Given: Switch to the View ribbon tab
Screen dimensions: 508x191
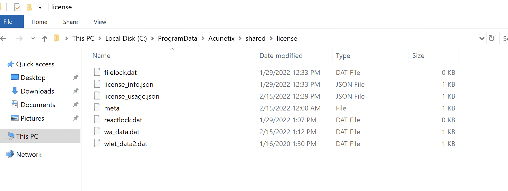Looking at the screenshot, I should [100, 22].
